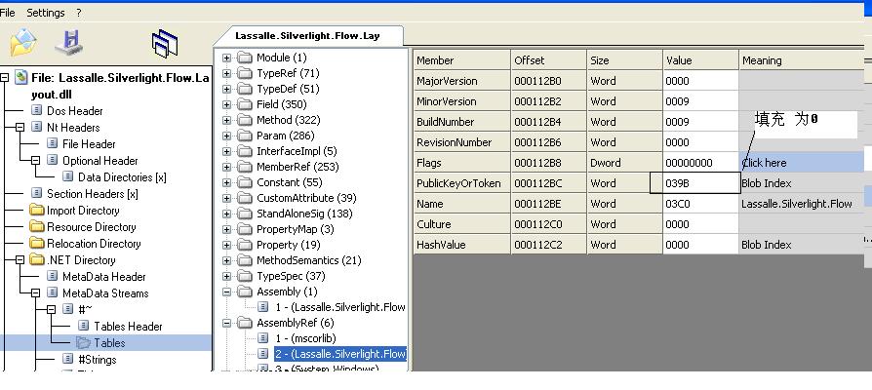Viewport: 872px width, 390px height.
Task: Select the Culture member cell
Action: pyautogui.click(x=461, y=224)
